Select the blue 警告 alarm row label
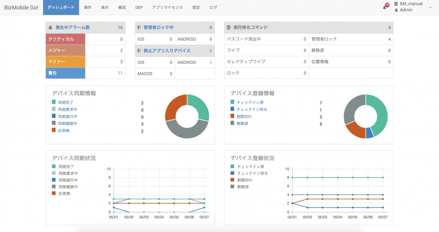The height and width of the screenshot is (232, 439). pyautogui.click(x=66, y=73)
